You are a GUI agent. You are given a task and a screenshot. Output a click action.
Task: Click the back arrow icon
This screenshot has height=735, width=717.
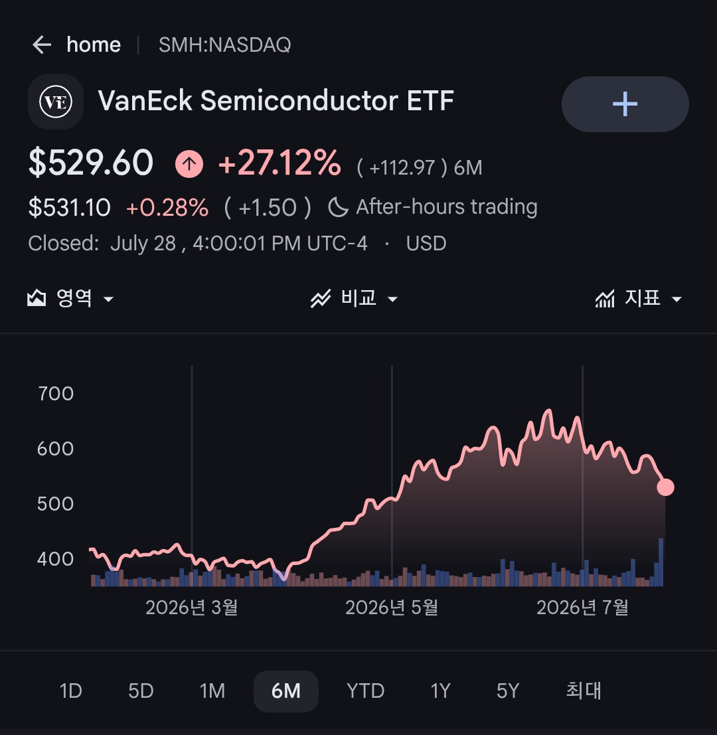pos(42,45)
